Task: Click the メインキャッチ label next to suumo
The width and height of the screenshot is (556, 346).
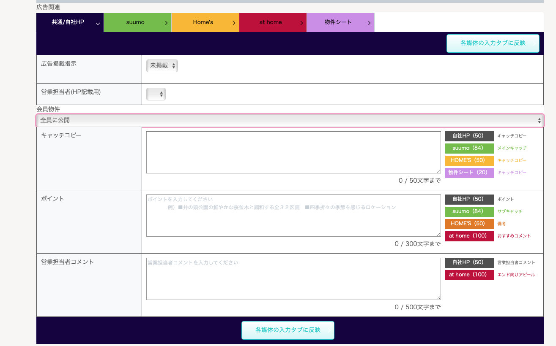Action: 512,148
